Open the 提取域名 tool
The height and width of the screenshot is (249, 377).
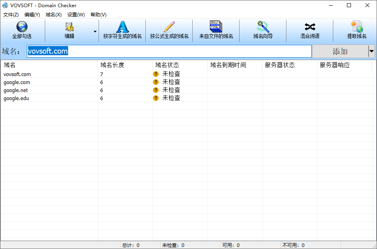coord(357,31)
